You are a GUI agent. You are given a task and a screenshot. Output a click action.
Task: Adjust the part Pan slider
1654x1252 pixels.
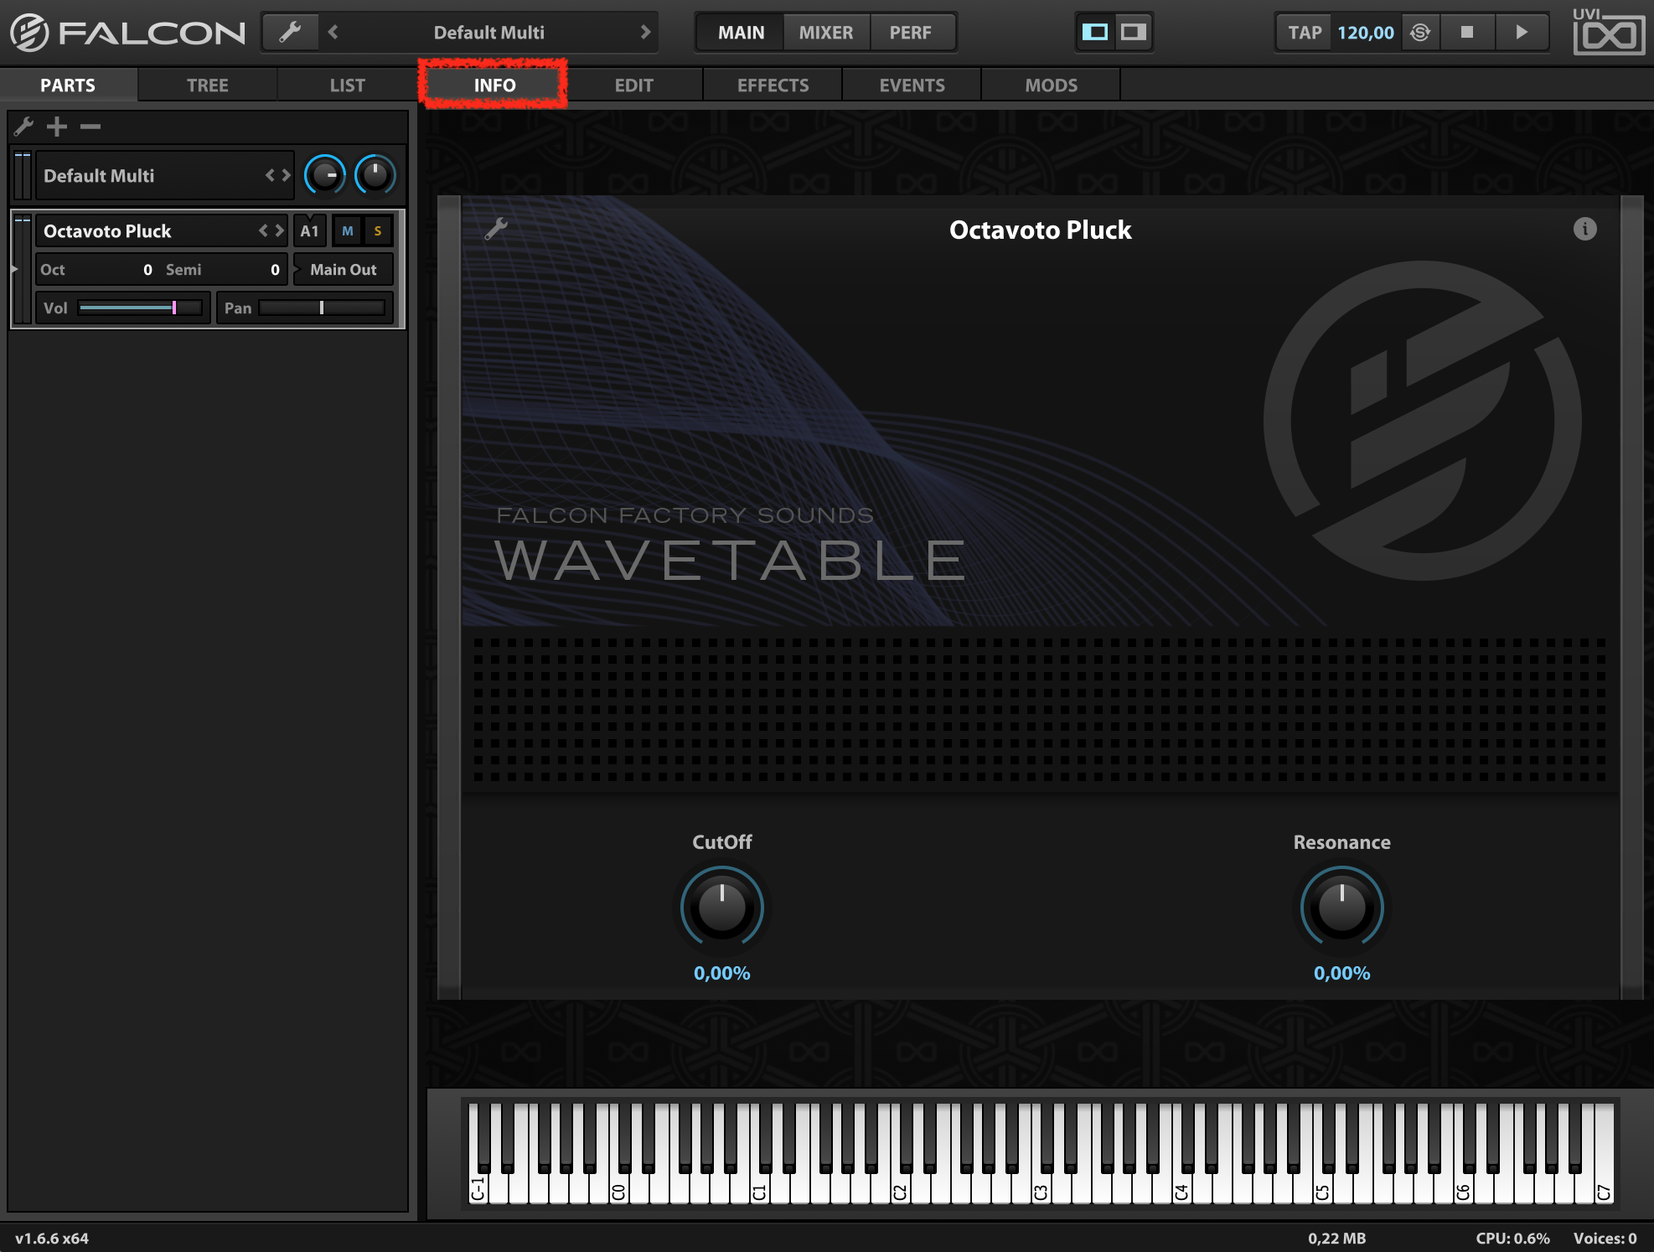pos(322,308)
